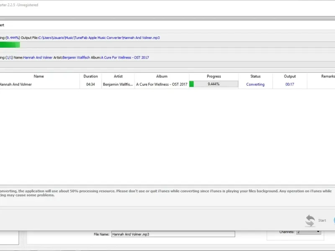
Task: Click the Album column header
Action: (162, 76)
